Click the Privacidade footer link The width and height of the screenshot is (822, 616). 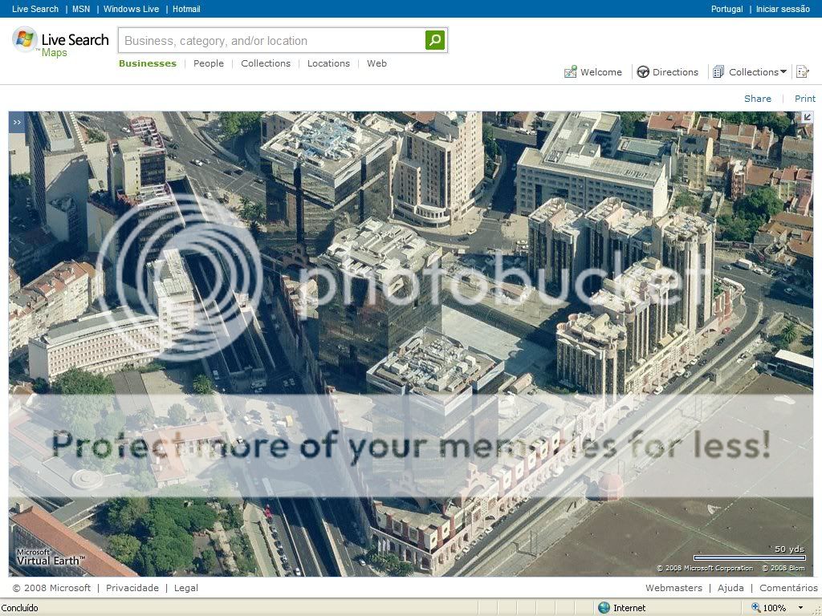tap(132, 588)
